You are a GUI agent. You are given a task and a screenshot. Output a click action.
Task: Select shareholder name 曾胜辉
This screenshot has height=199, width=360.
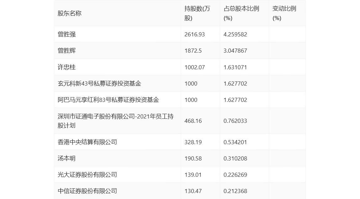click(66, 50)
